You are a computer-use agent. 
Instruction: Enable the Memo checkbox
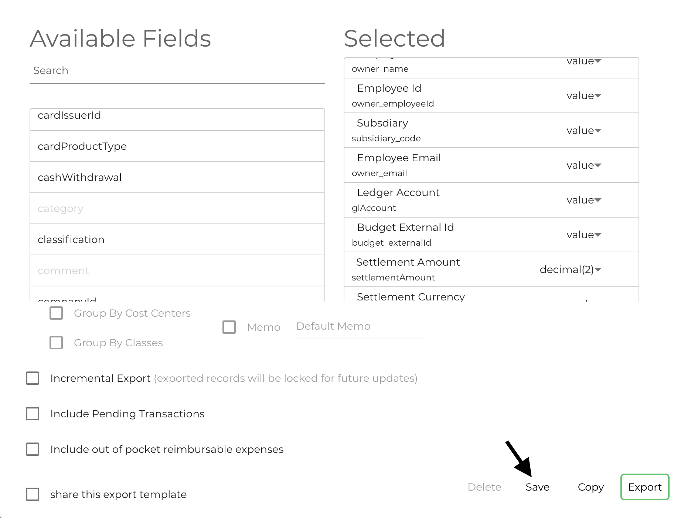coord(229,327)
